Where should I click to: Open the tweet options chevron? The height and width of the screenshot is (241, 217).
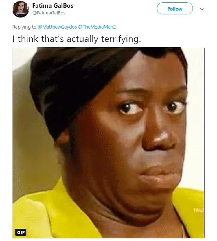coord(202,9)
